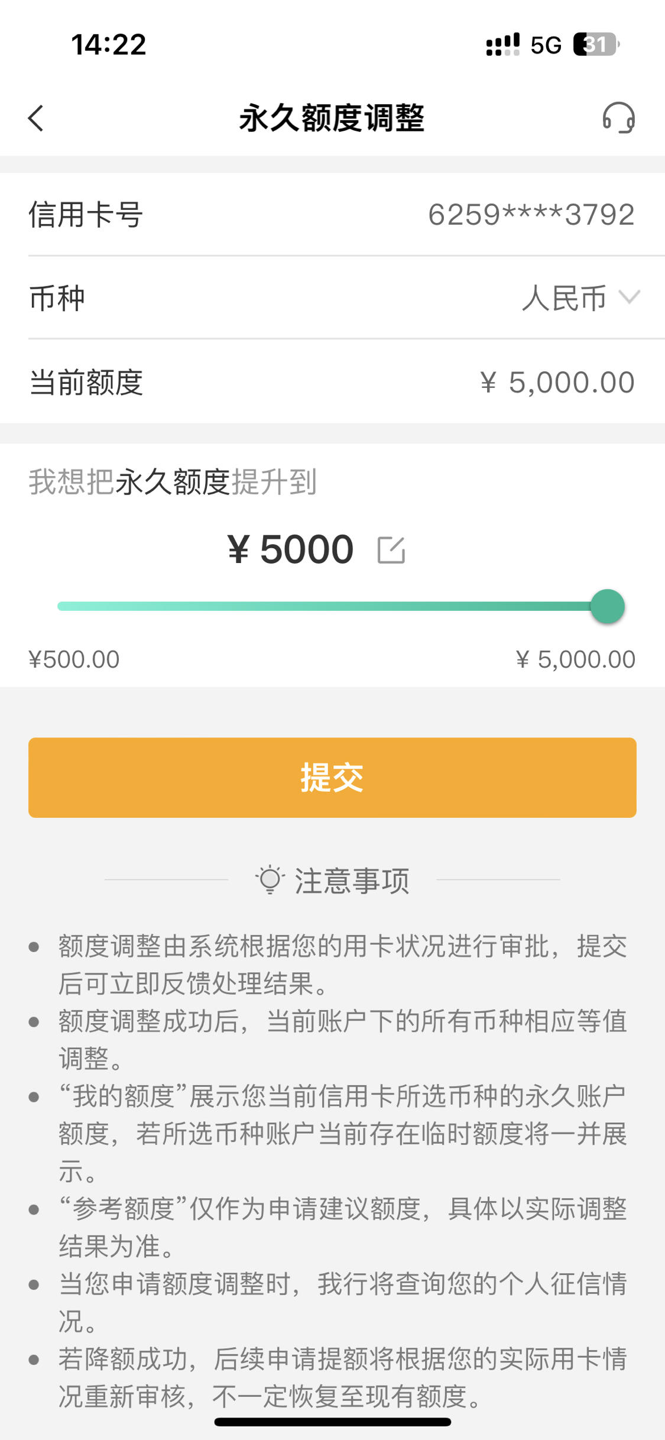Submit with the orange 提交 button
Screen dimensions: 665x1440
pos(332,778)
